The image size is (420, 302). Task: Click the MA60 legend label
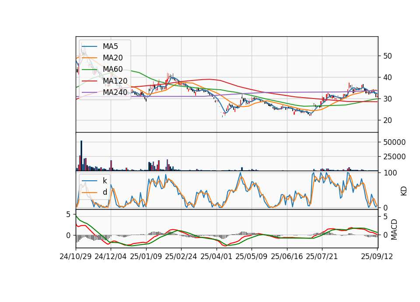112,70
